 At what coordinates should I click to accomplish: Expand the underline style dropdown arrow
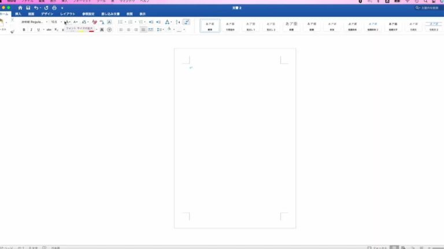(43, 29)
